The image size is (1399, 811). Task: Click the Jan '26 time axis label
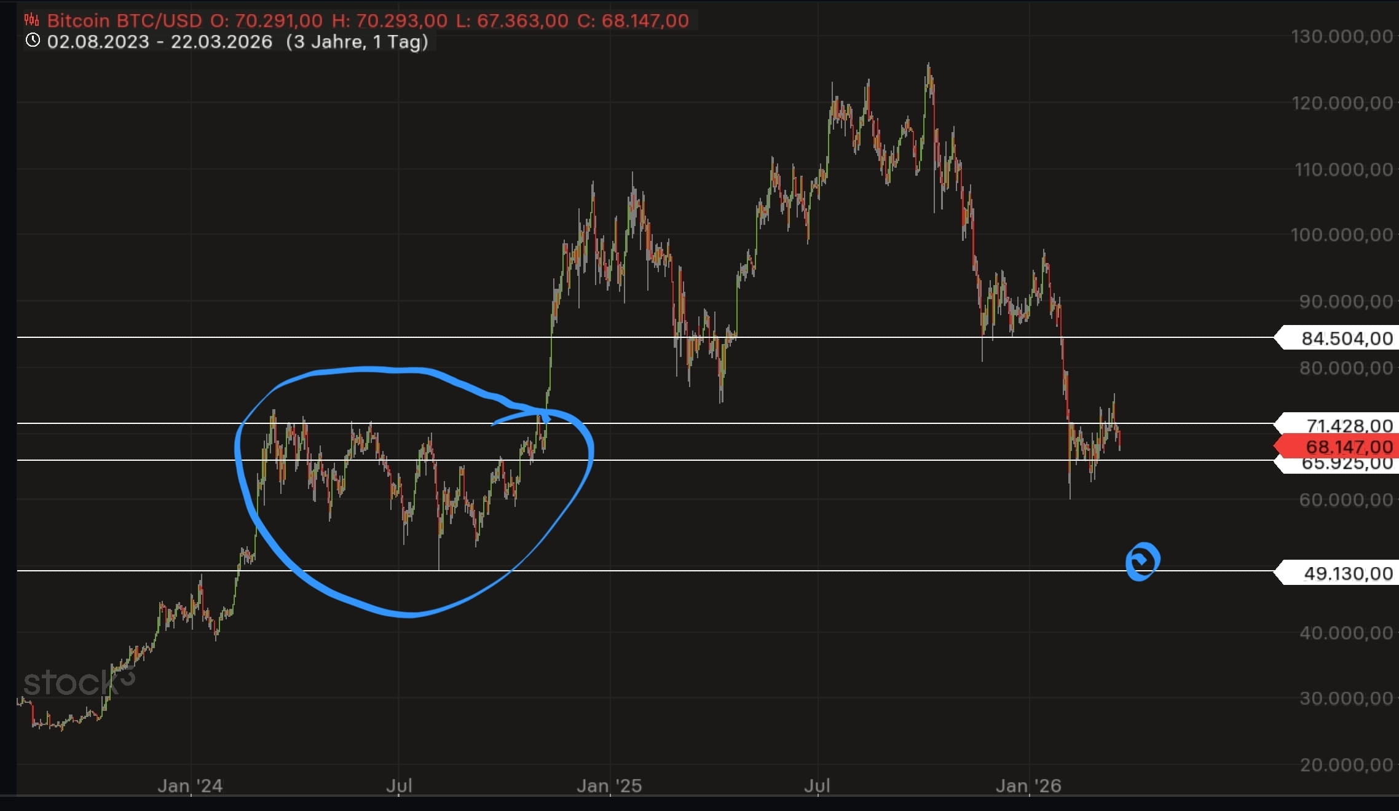[1028, 786]
